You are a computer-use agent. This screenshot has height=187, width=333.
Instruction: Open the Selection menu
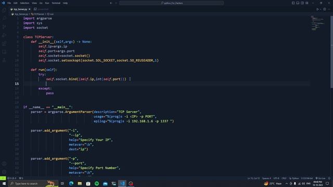click(24, 3)
